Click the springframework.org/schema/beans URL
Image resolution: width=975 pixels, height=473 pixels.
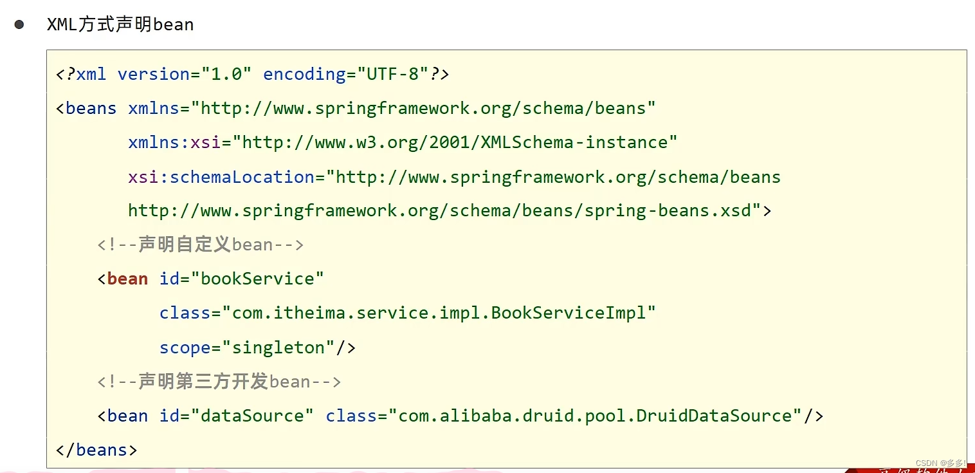[424, 107]
